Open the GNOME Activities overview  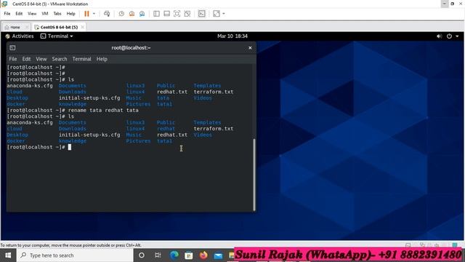[20, 36]
